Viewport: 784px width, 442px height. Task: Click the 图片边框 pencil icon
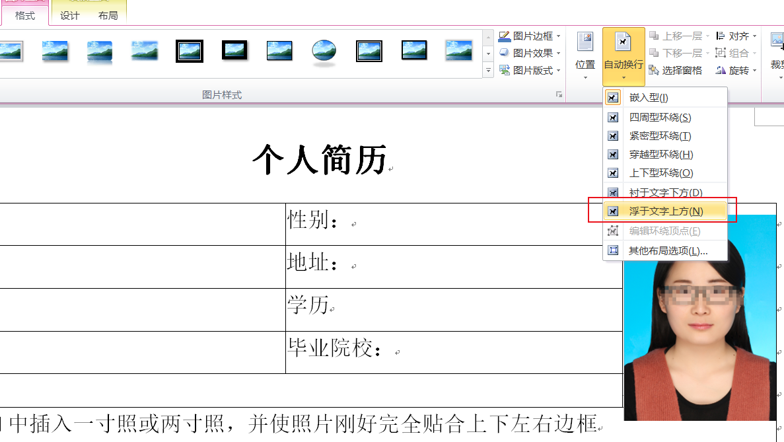tap(505, 36)
